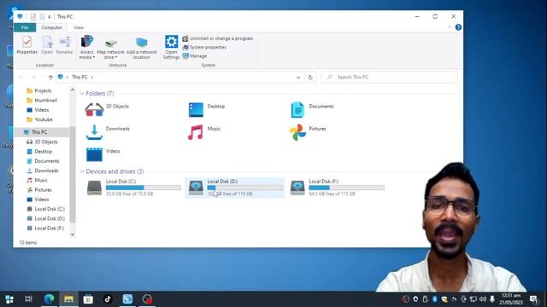Open the Desktop folder in main pane

tap(207, 110)
